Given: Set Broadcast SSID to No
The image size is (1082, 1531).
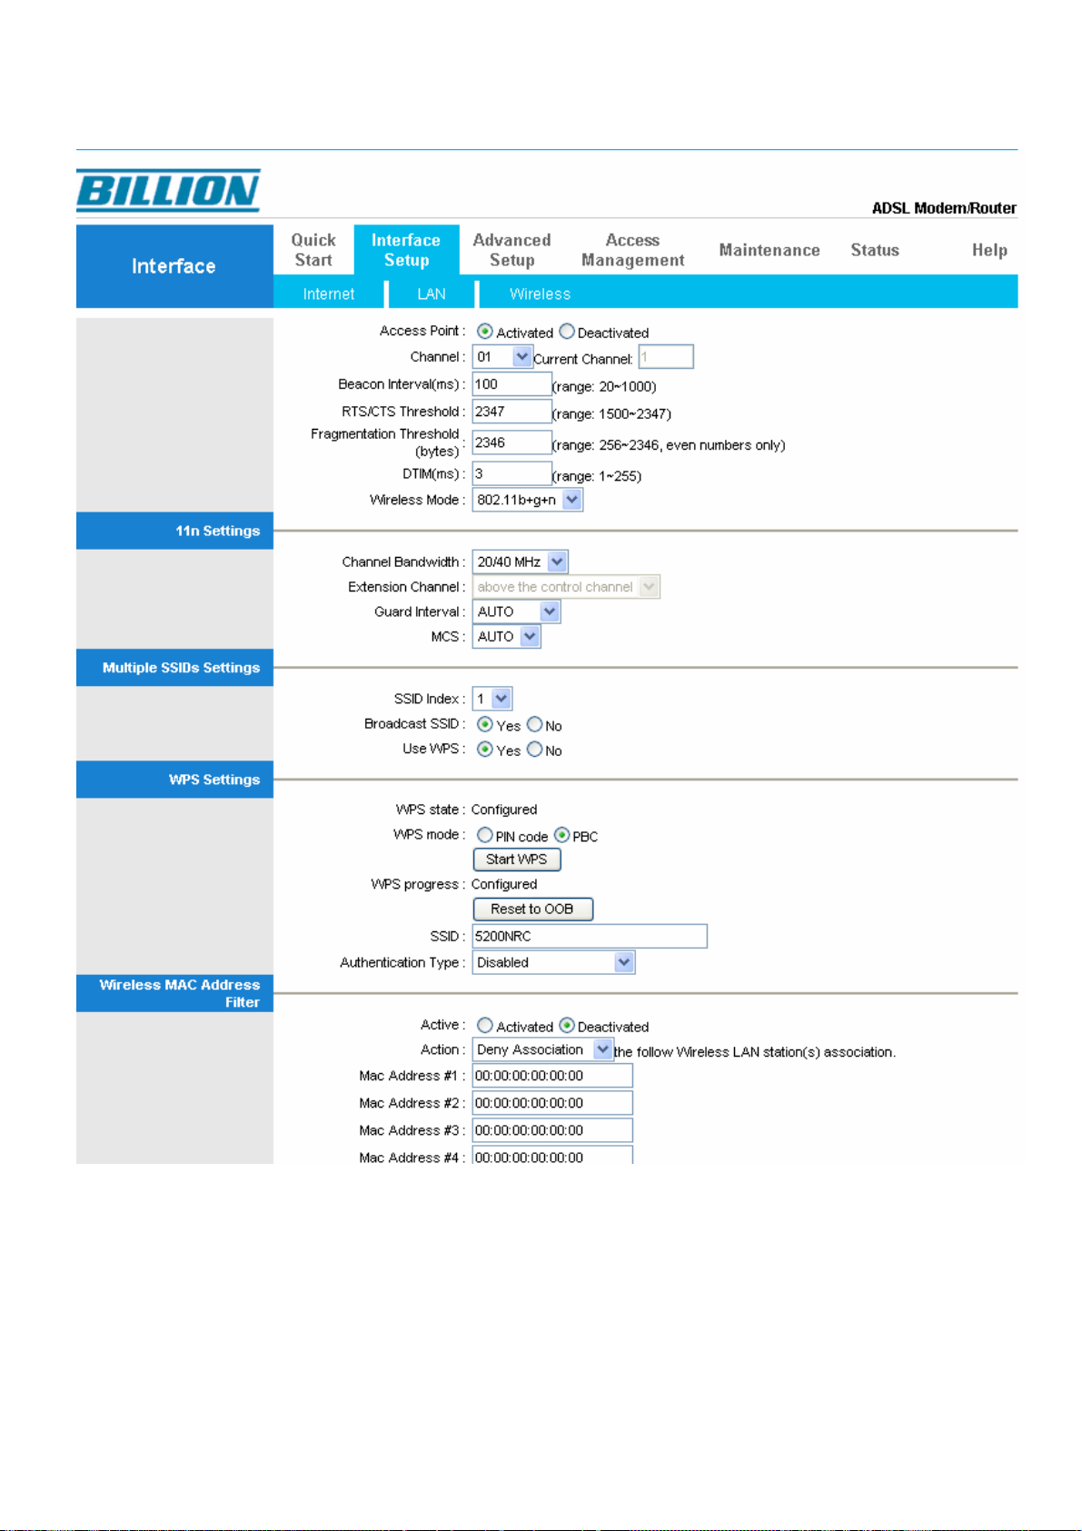Looking at the screenshot, I should point(535,724).
